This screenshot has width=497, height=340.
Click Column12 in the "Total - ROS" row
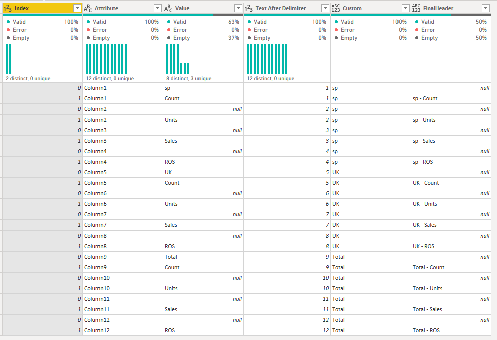(x=123, y=330)
